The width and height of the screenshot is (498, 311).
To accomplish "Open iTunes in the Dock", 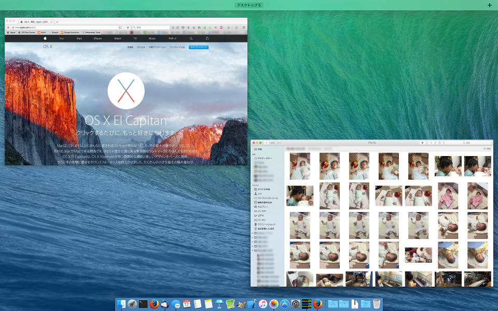I will click(262, 304).
